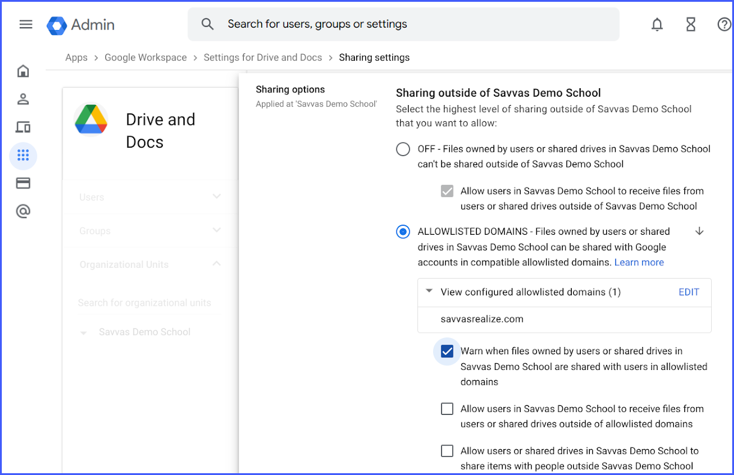This screenshot has height=475, width=734.
Task: Toggle greyed Allow users to receive files checkbox
Action: point(447,191)
